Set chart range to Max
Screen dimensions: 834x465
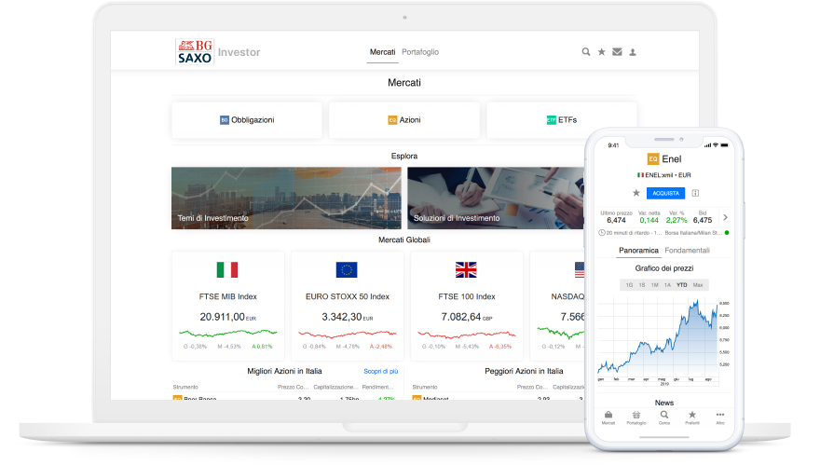coord(698,285)
